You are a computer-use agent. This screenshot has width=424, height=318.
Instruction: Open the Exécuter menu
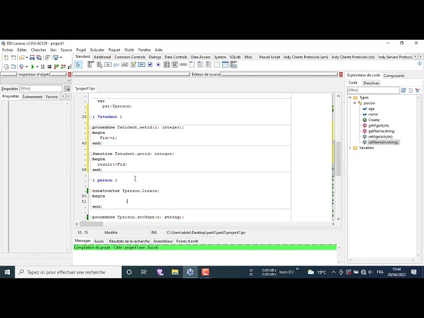97,50
